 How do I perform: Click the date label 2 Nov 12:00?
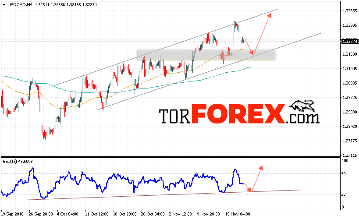coord(181,214)
